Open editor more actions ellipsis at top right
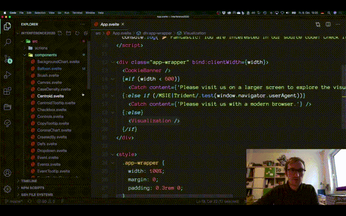346x216 pixels. 338,24
